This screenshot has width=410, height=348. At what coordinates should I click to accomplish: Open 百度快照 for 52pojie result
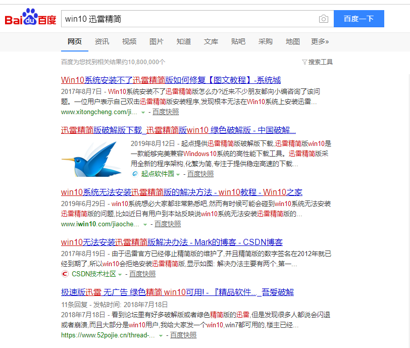click(x=183, y=335)
